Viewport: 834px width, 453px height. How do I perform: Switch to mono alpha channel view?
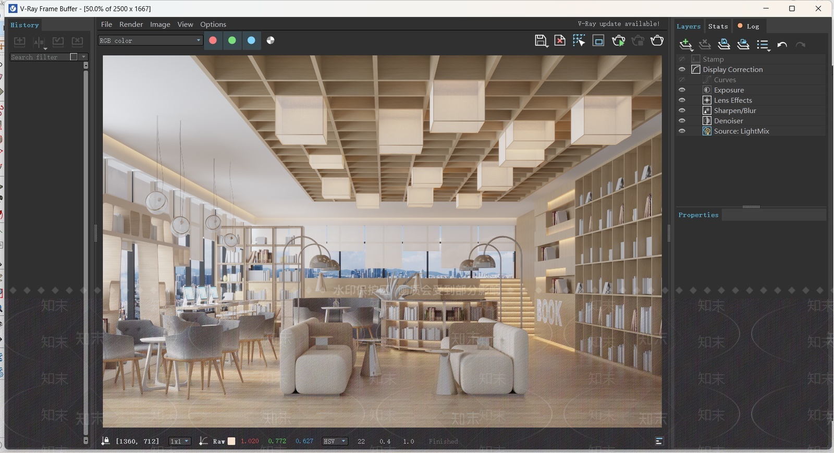(271, 40)
